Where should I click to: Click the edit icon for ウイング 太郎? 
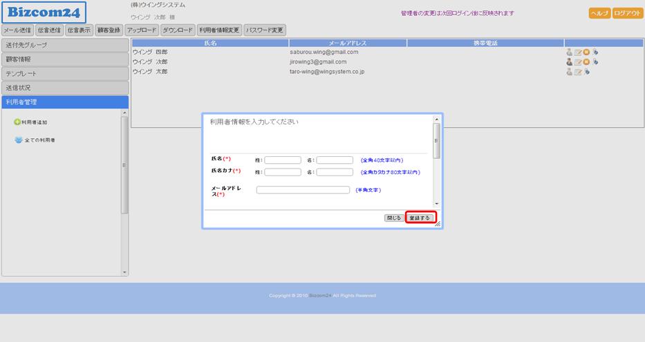point(578,71)
